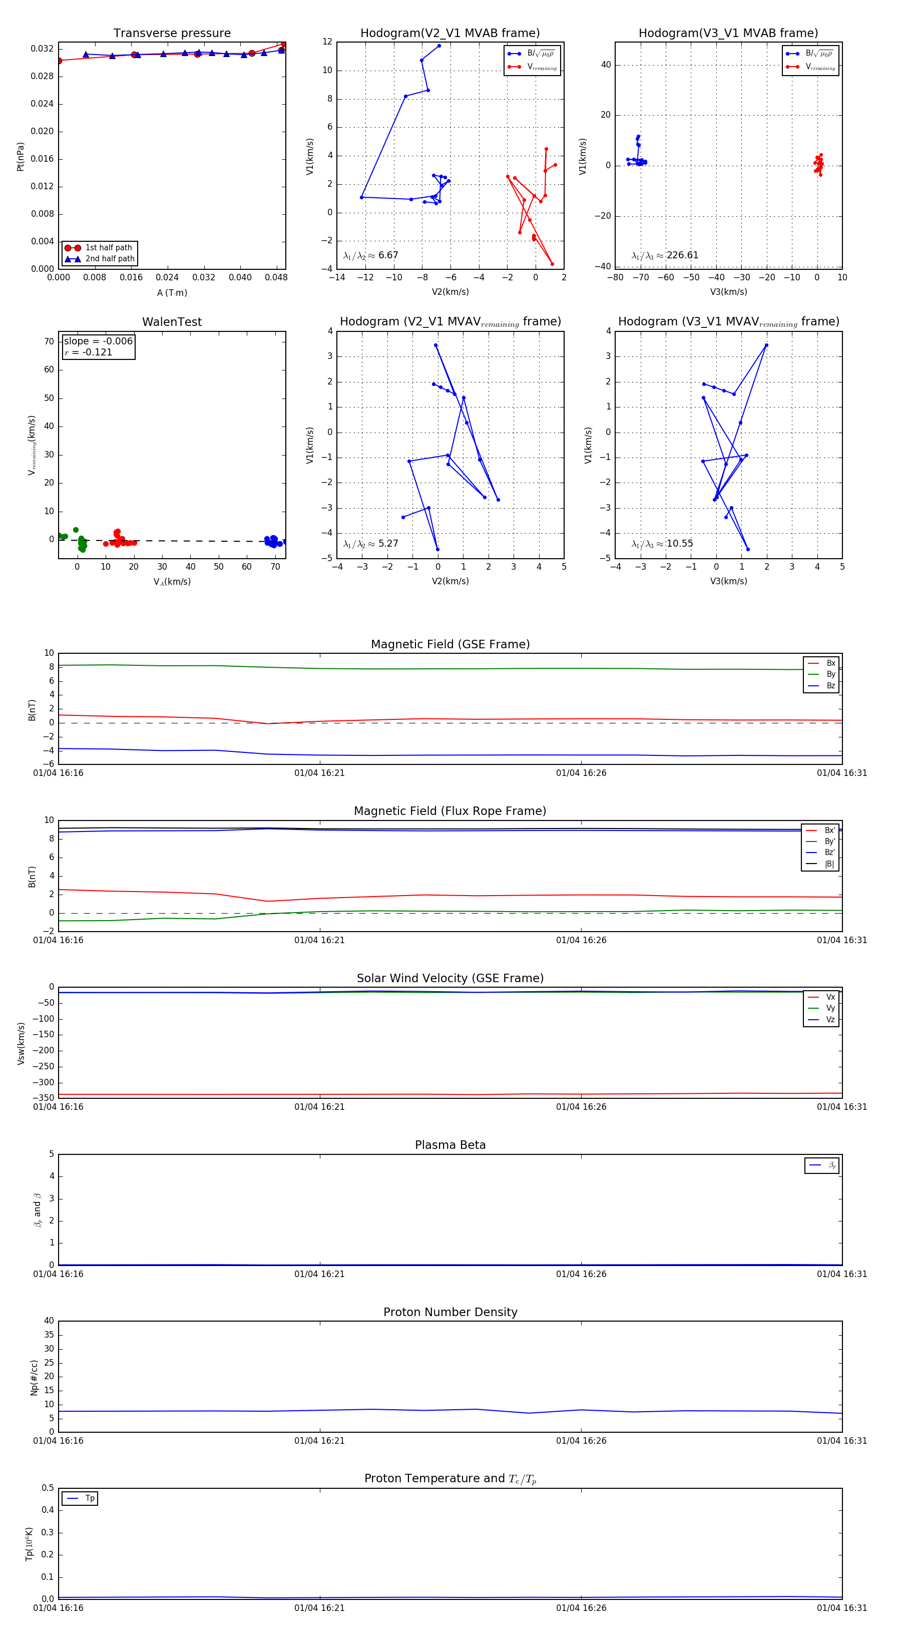Click the "Transverse pressure" plot title
This screenshot has height=1652, width=901.
[172, 34]
